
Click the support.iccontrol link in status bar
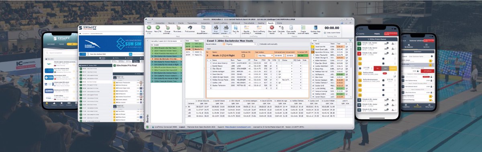click(x=238, y=127)
